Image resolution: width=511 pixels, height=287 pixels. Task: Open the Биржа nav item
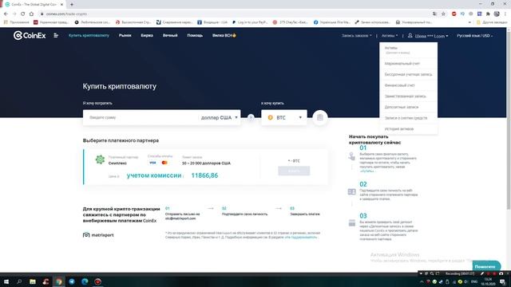tap(147, 35)
